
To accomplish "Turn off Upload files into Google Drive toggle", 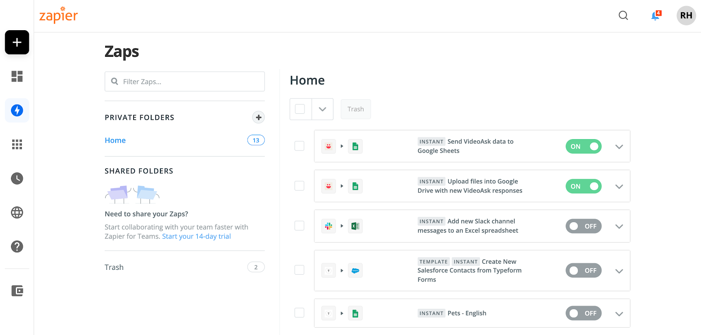I will [x=584, y=186].
